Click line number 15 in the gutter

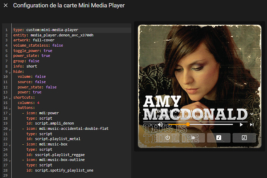pos(5,103)
